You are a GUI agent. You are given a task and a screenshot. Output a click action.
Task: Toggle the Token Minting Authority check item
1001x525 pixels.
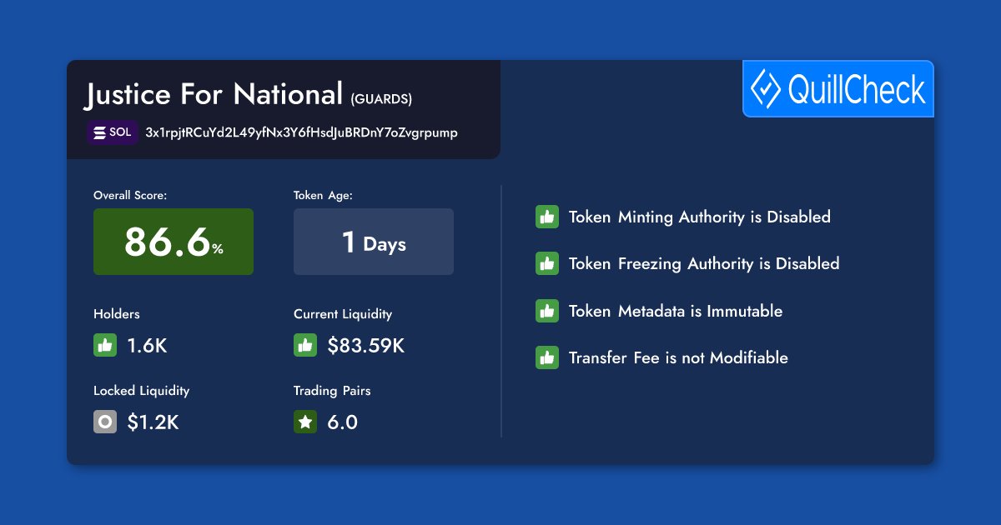[699, 217]
